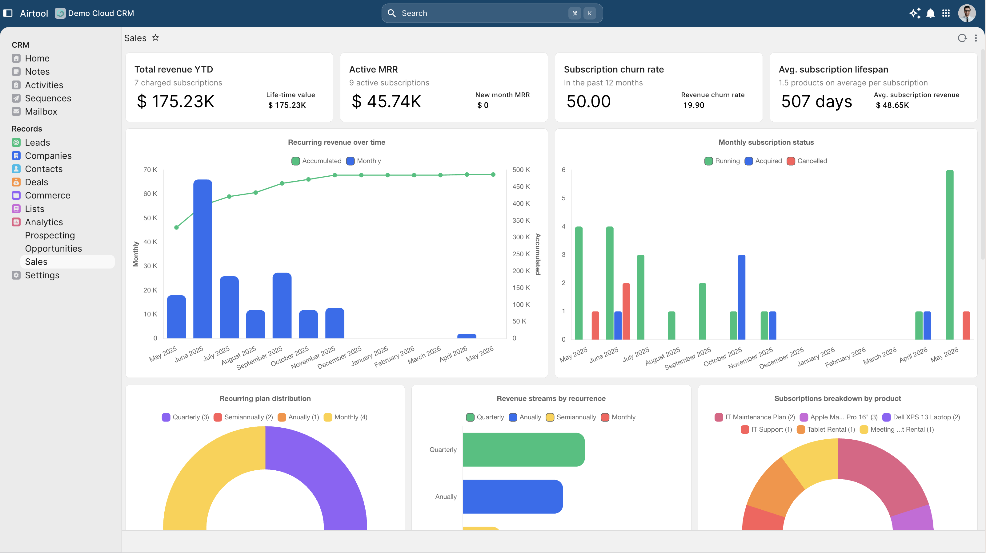Click the Leads sidebar icon

click(x=16, y=143)
